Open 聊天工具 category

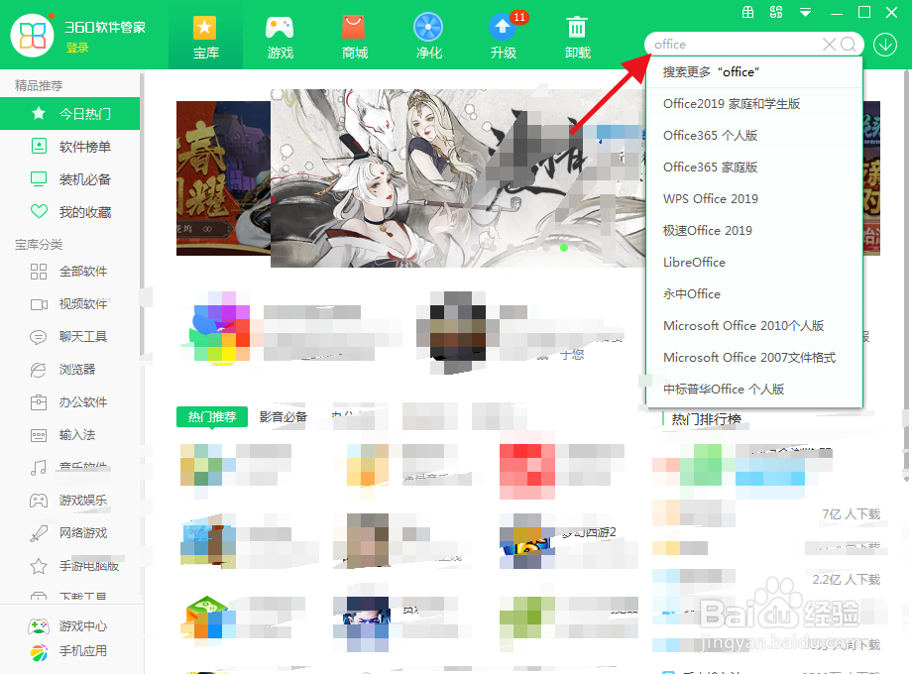[69, 337]
